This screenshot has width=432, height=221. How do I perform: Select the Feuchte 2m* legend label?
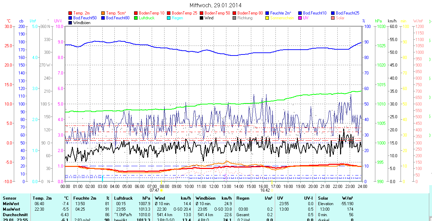click(x=281, y=13)
